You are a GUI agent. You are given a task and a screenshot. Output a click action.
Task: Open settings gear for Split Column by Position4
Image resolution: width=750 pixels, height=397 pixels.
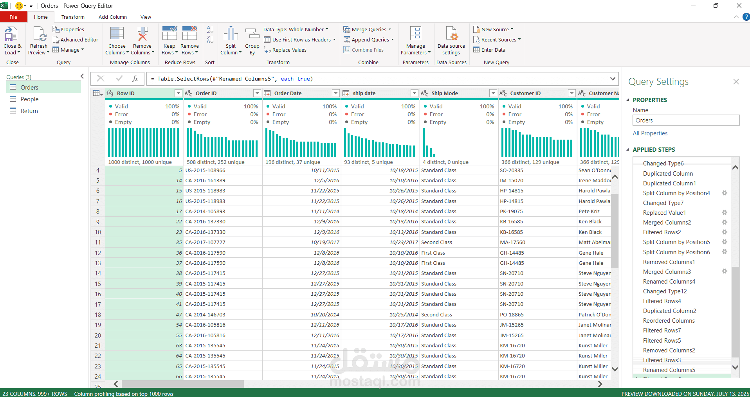pyautogui.click(x=725, y=193)
